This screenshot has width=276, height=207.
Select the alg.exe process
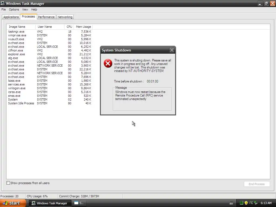pyautogui.click(x=50, y=58)
